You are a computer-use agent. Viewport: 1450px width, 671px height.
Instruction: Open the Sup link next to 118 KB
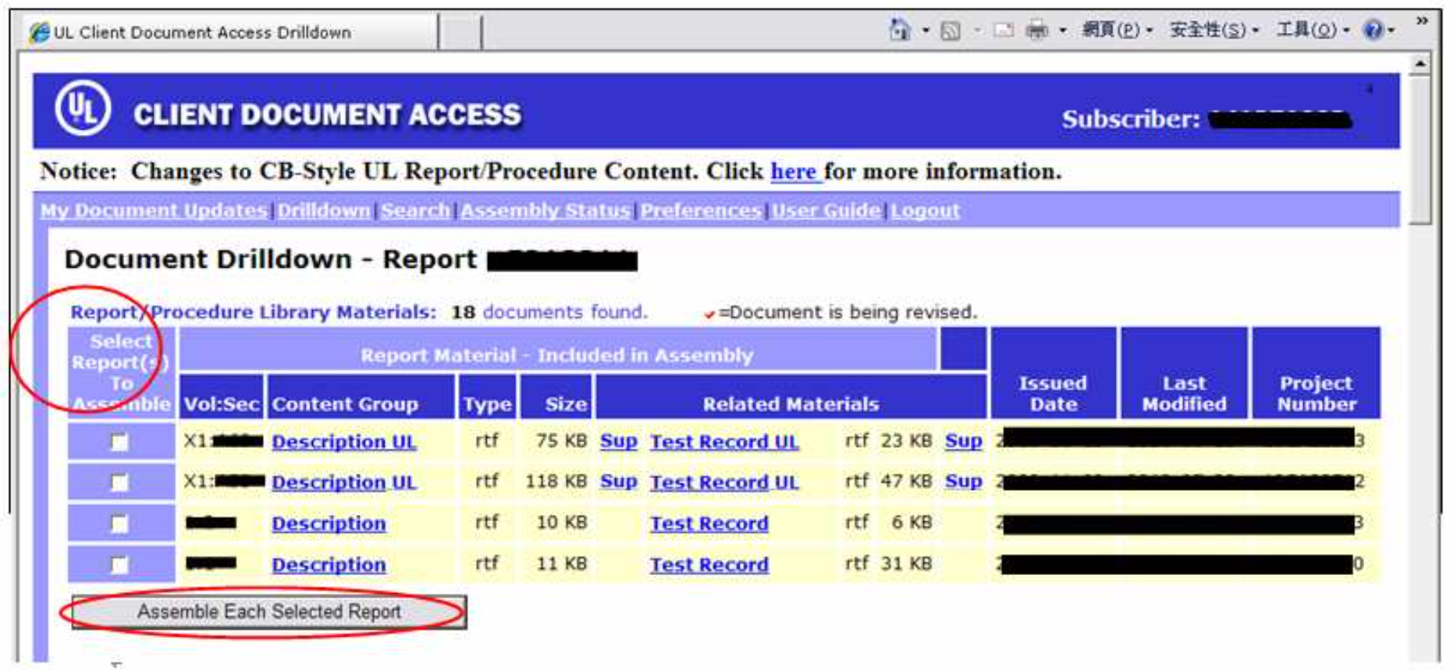click(x=619, y=481)
